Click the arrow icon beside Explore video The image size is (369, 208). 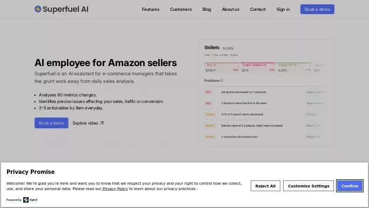click(102, 123)
